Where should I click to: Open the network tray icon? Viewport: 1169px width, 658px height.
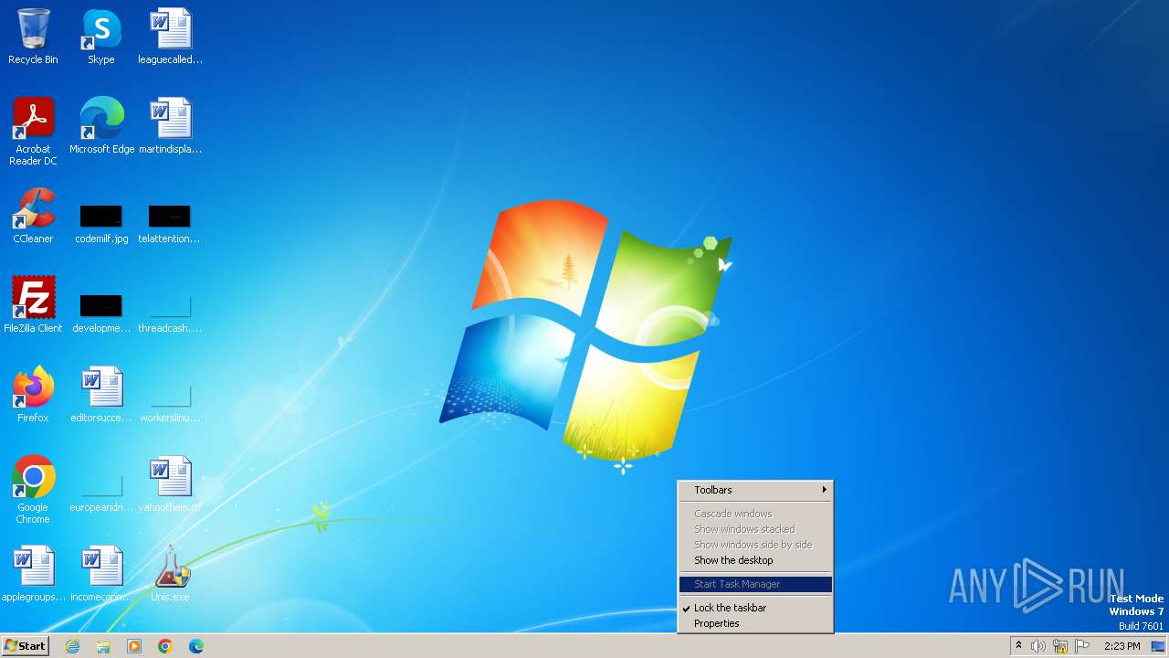[x=1060, y=646]
